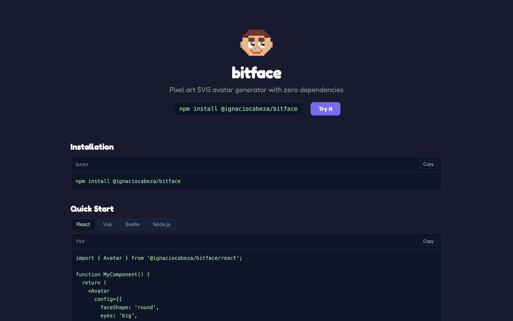Copy the TSX quick start code
Image resolution: width=513 pixels, height=321 pixels.
(428, 241)
